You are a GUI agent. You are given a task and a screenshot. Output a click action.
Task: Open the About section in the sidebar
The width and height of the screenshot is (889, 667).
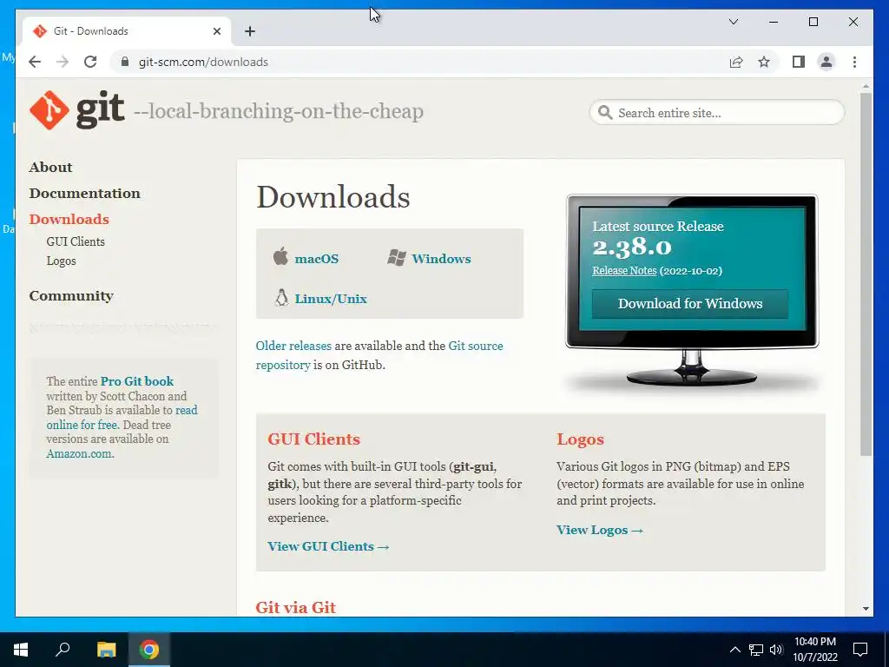(50, 168)
